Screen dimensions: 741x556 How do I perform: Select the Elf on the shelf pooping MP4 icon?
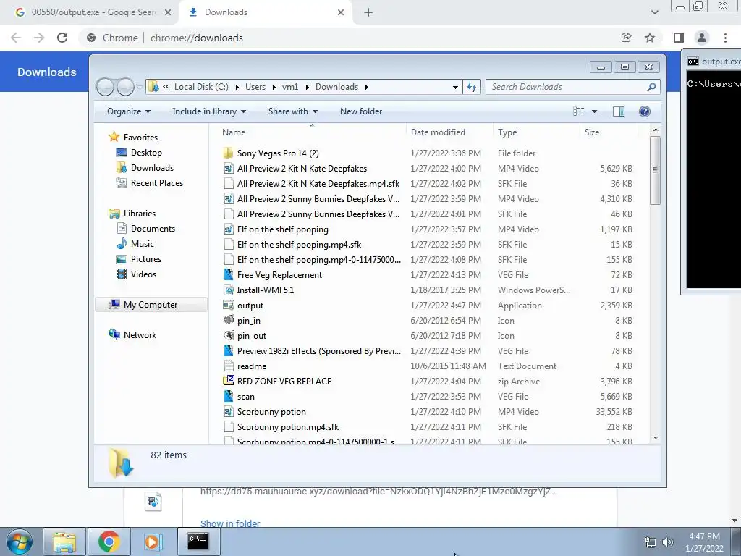click(x=228, y=229)
